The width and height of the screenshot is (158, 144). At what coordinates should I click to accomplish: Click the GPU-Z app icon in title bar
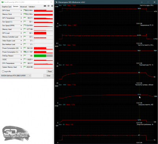click(2, 2)
